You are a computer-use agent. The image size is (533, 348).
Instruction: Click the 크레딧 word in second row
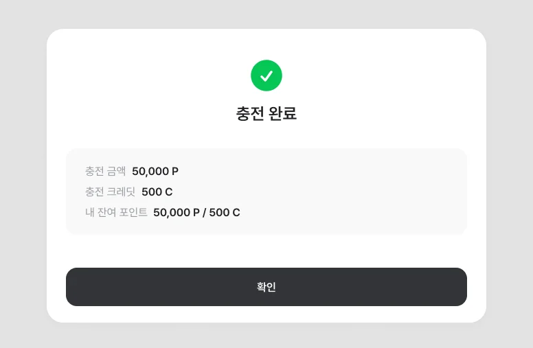click(120, 192)
